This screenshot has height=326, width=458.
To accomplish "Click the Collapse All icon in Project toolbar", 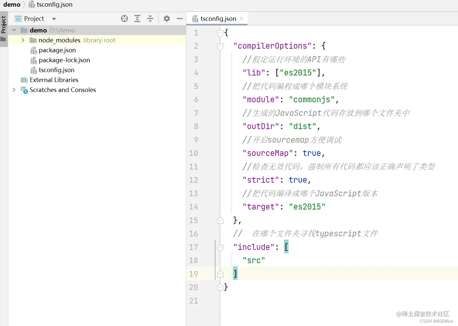I will coord(150,19).
